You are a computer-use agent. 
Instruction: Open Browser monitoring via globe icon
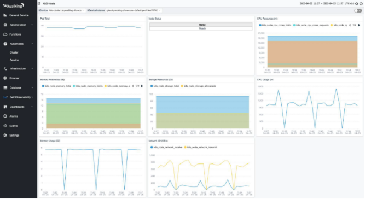[x=5, y=78]
